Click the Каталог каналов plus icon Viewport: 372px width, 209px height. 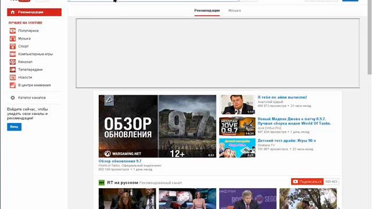(13, 98)
